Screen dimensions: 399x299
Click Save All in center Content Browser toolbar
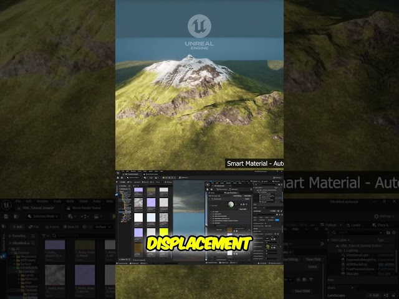coord(145,182)
